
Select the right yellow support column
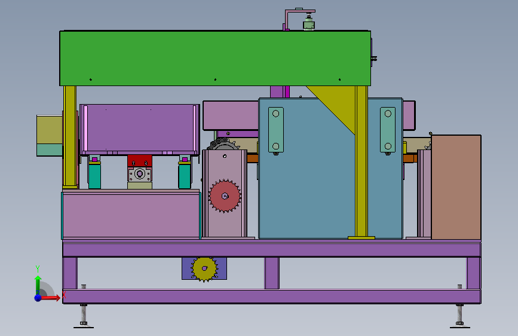click(x=361, y=162)
